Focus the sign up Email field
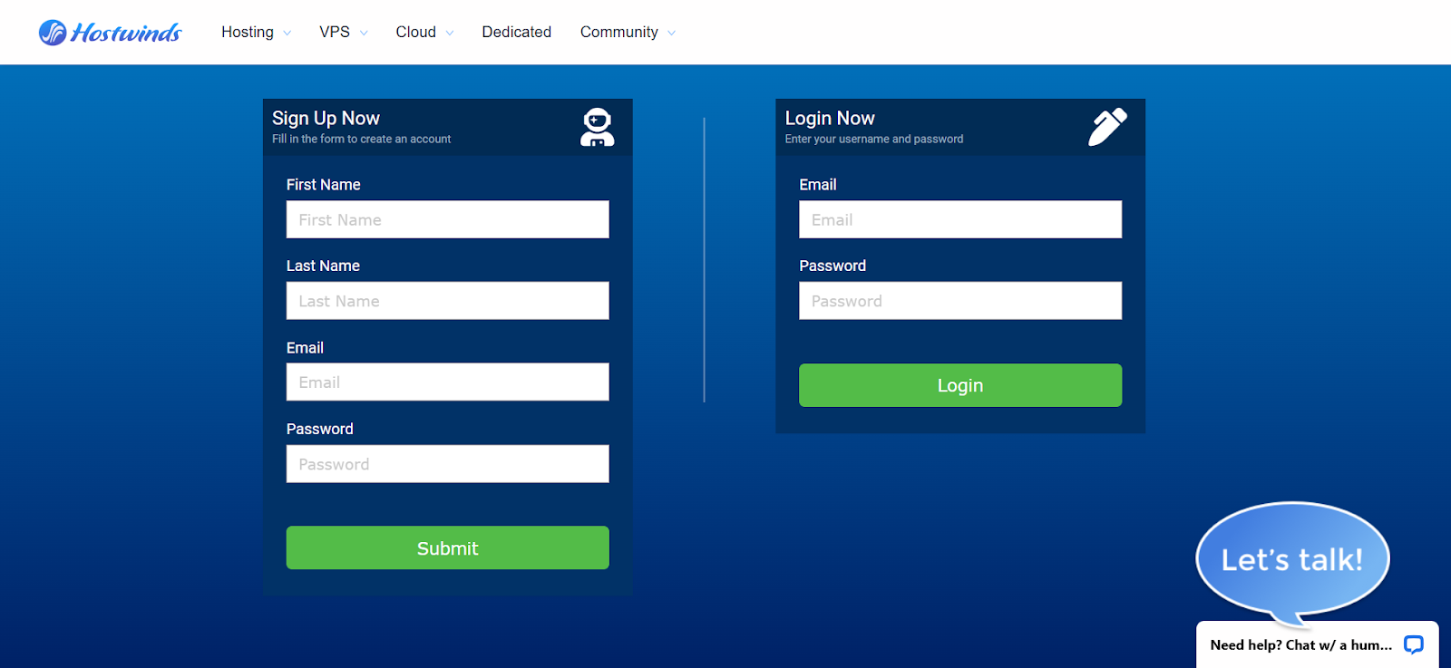1451x668 pixels. (448, 382)
